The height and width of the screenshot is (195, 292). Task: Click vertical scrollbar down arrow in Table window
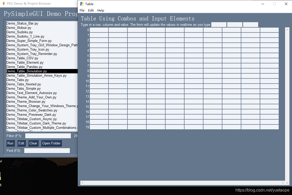(x=287, y=183)
